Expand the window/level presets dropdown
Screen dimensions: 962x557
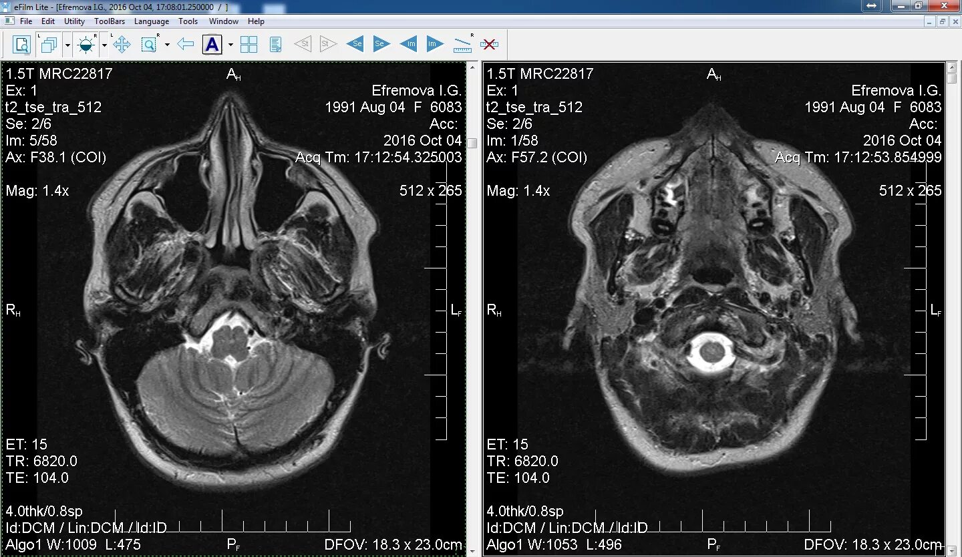(x=104, y=45)
